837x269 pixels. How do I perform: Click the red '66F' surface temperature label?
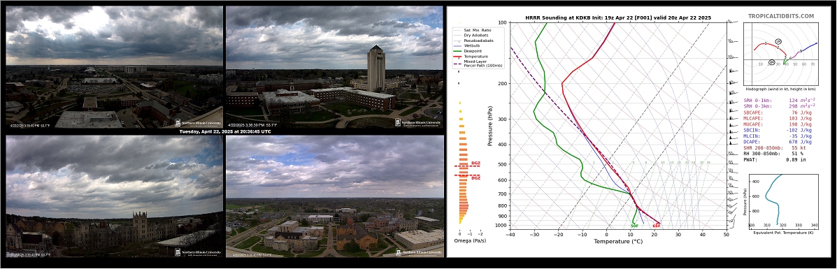coord(657,226)
